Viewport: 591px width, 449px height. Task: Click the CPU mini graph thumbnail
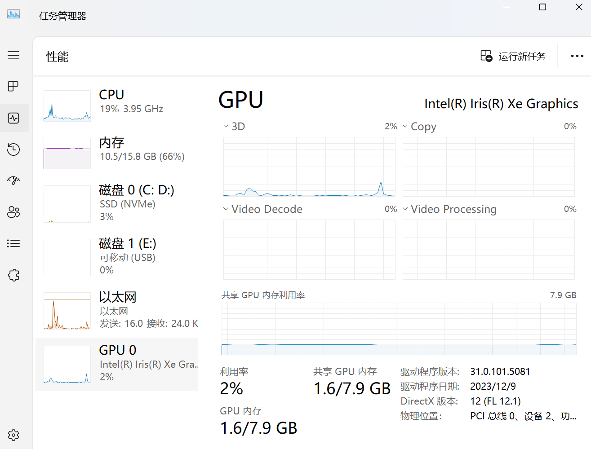click(67, 106)
